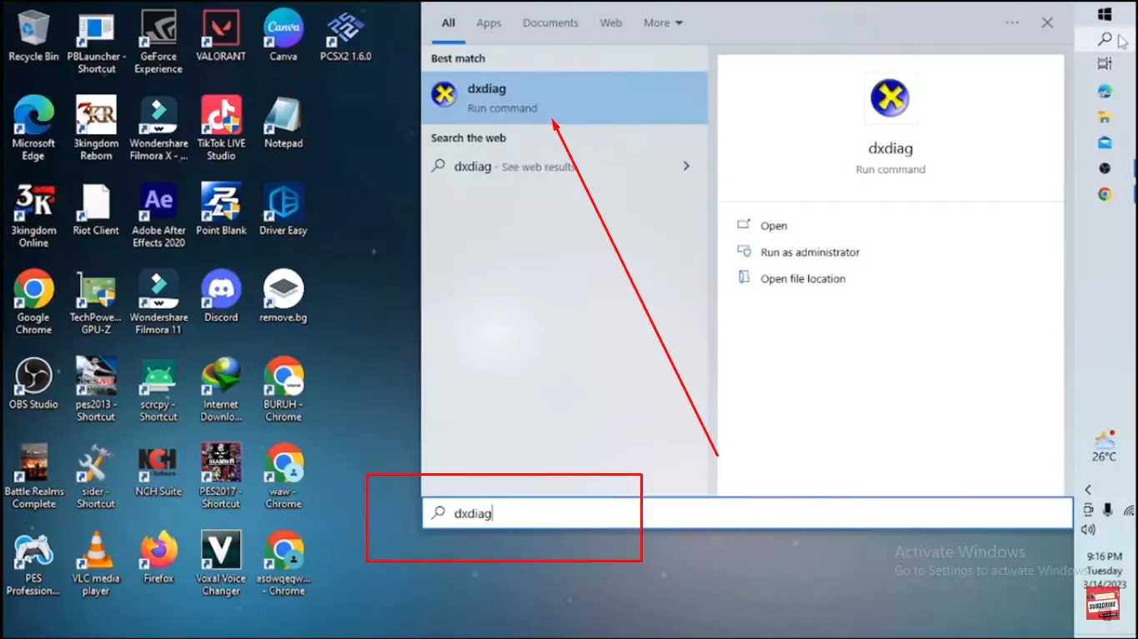The width and height of the screenshot is (1138, 639).
Task: Open Driver Easy desktop icon
Action: pyautogui.click(x=283, y=209)
